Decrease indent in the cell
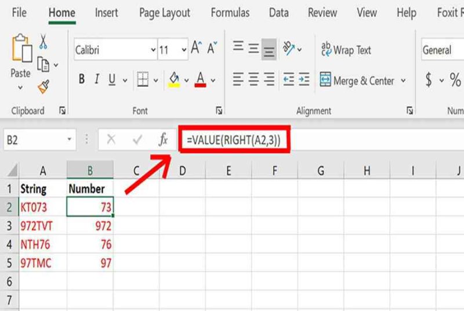 [x=289, y=79]
